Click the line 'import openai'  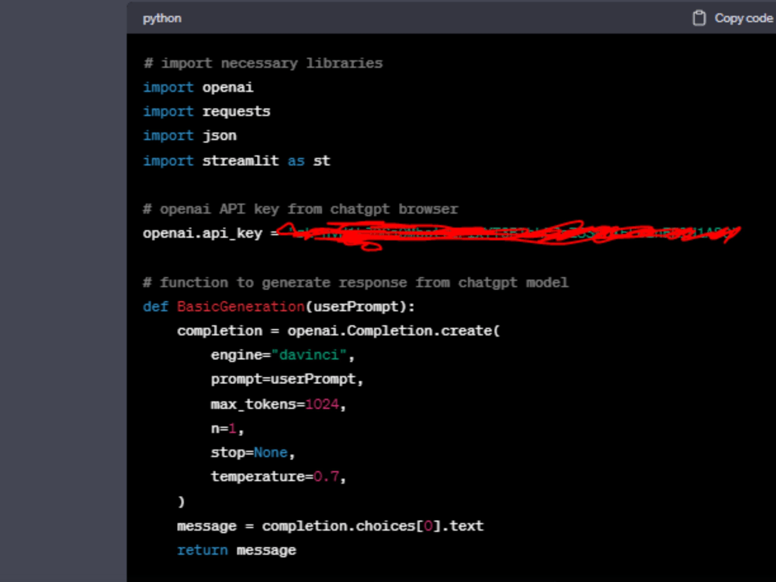tap(198, 88)
